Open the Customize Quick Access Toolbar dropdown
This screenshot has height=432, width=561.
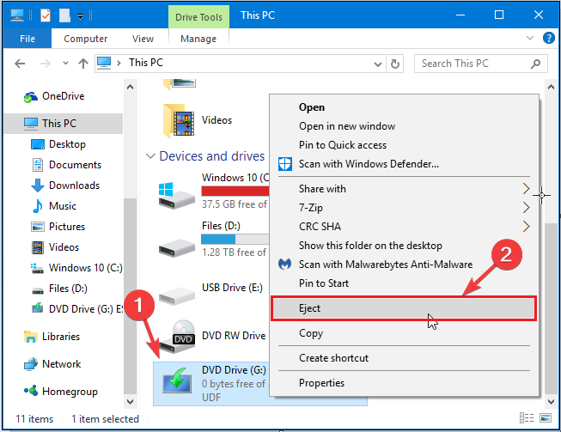click(x=81, y=16)
